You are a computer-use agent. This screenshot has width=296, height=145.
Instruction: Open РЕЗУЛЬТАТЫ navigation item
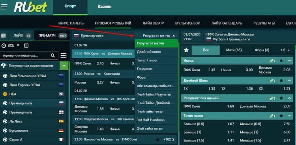pos(264,23)
